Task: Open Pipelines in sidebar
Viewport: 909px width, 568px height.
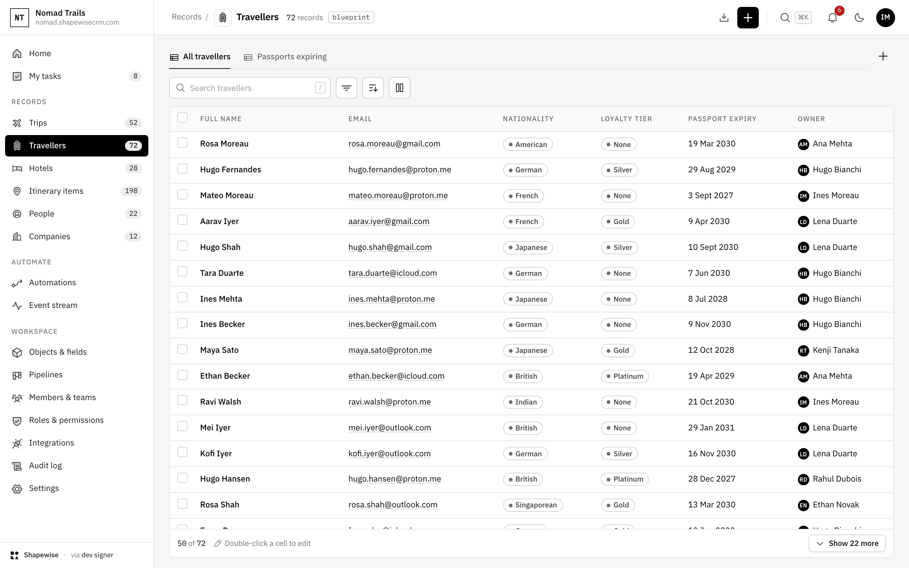Action: (77, 375)
